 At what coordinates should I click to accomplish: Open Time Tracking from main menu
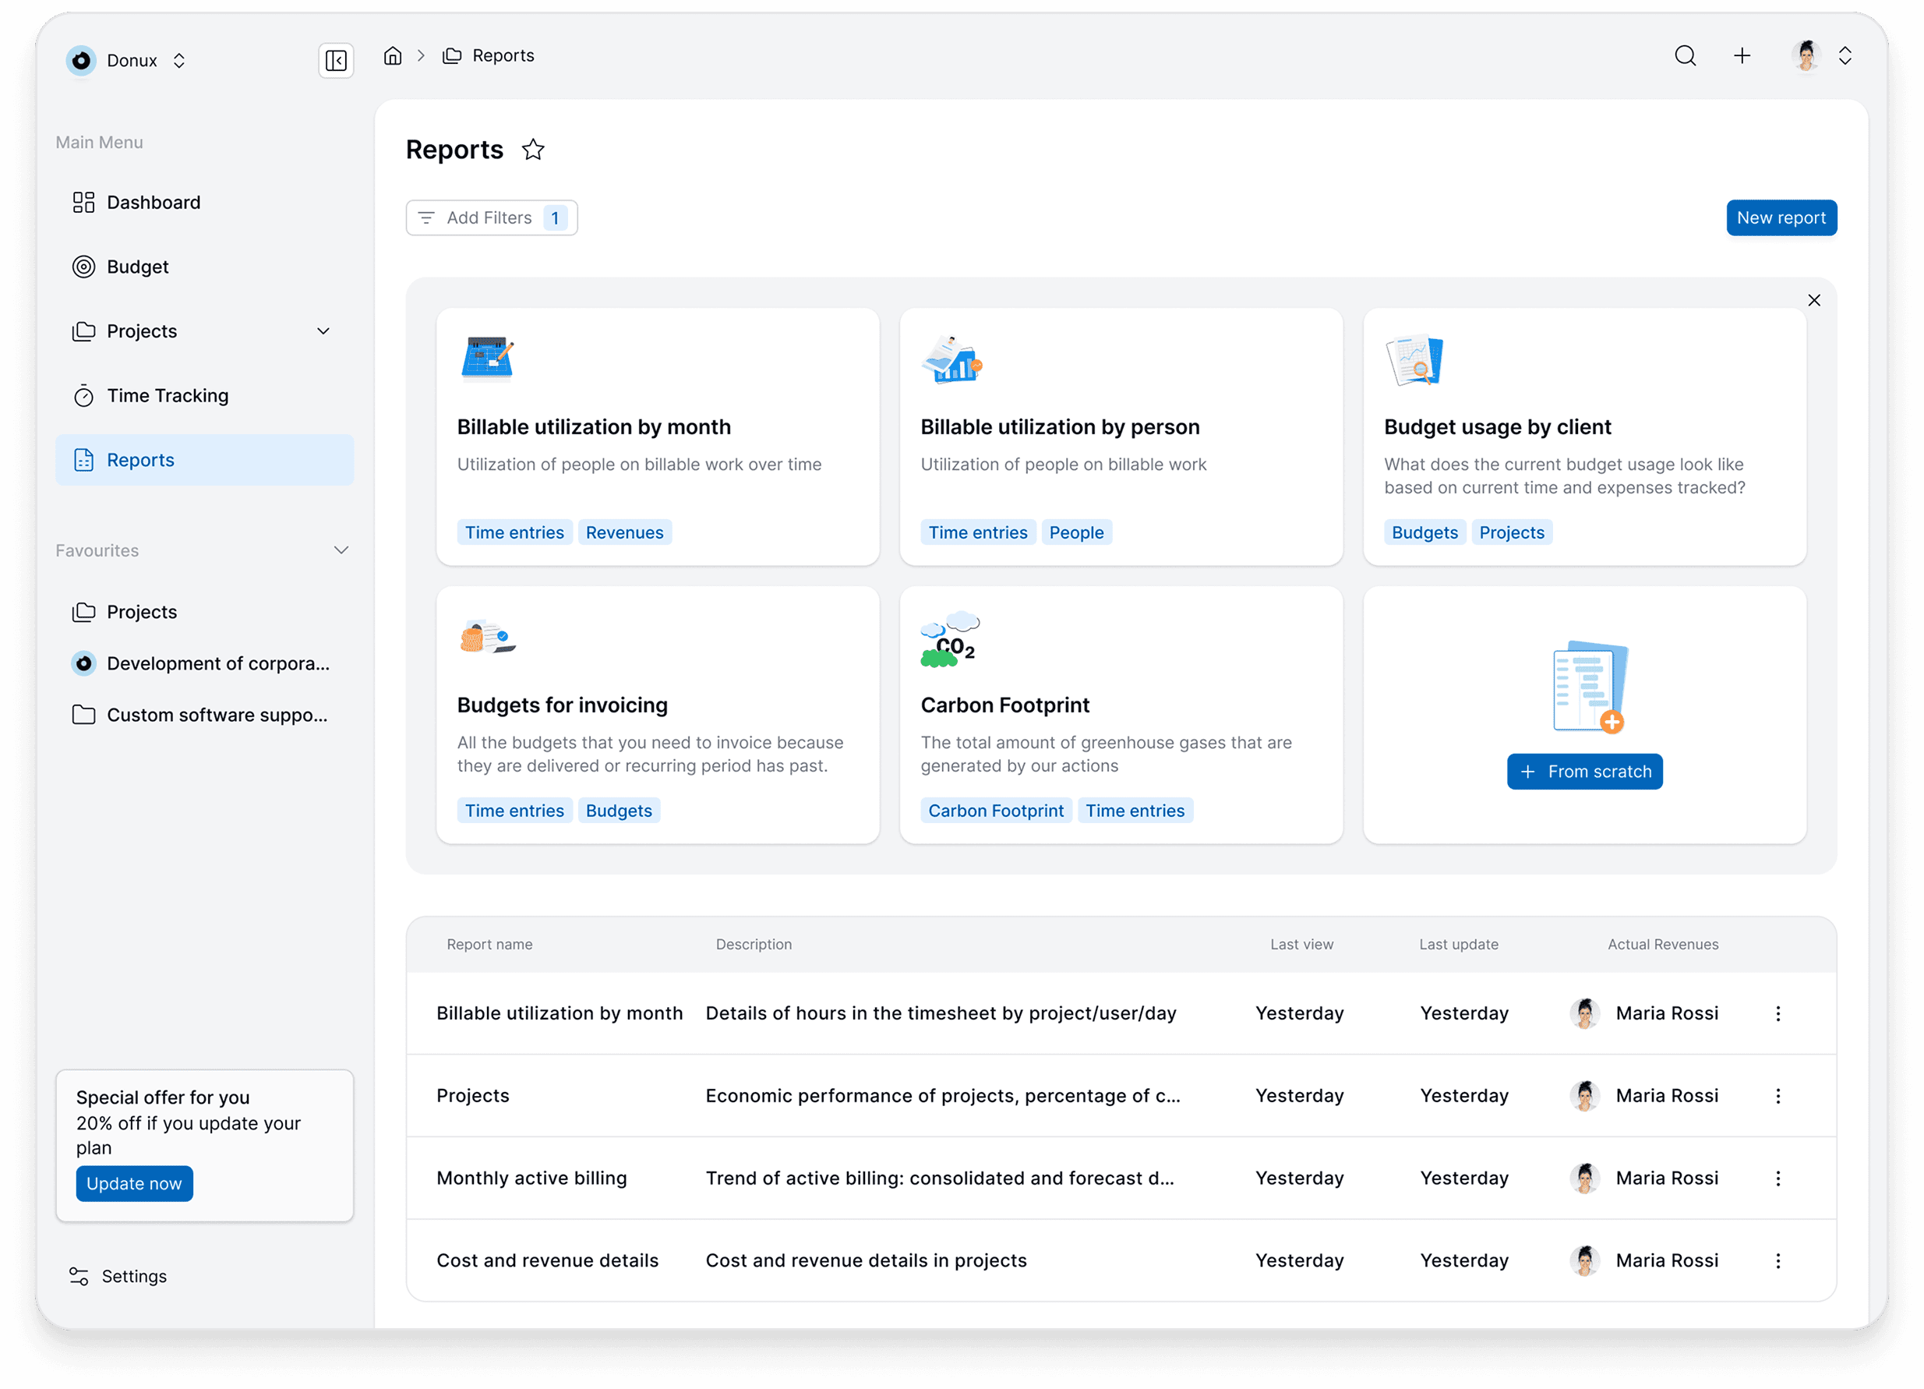[167, 395]
